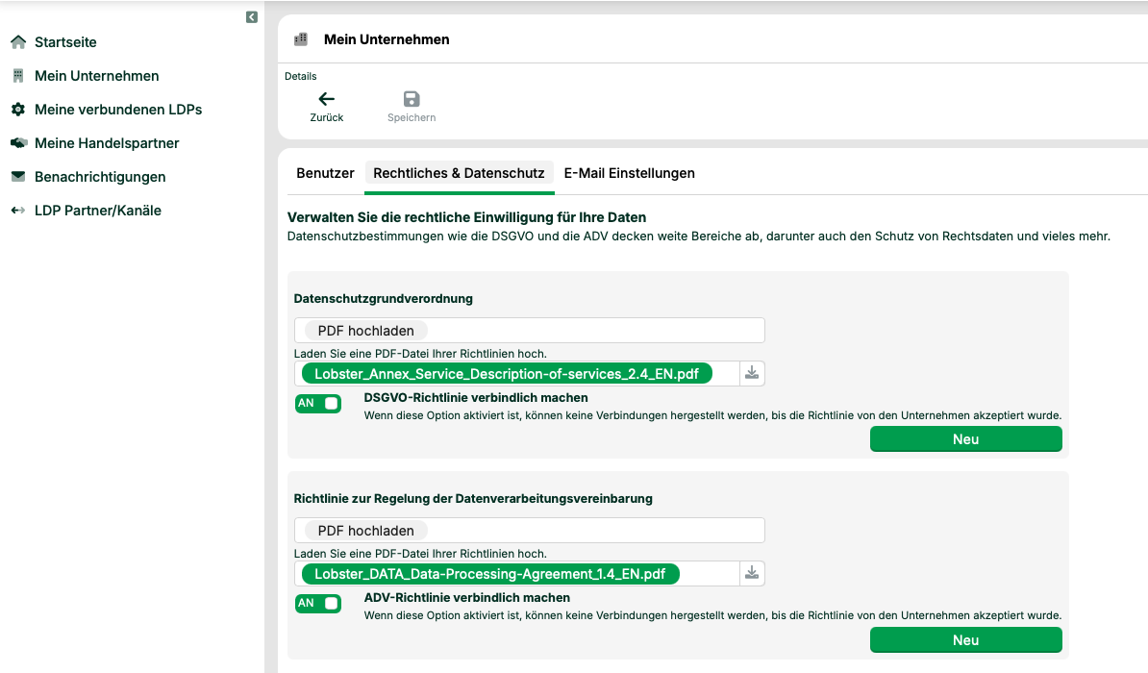This screenshot has width=1148, height=673.
Task: Open Startseite in the sidebar
Action: [66, 41]
